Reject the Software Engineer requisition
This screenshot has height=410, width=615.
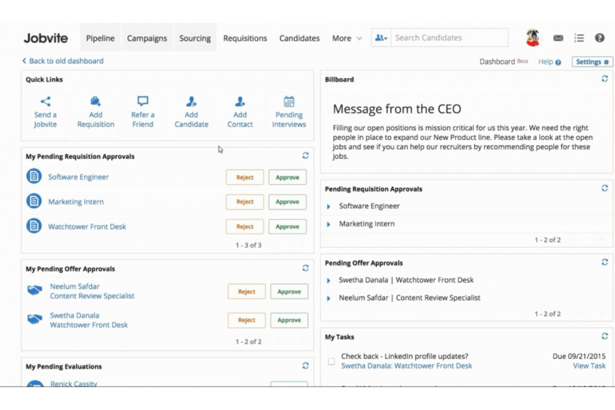245,177
